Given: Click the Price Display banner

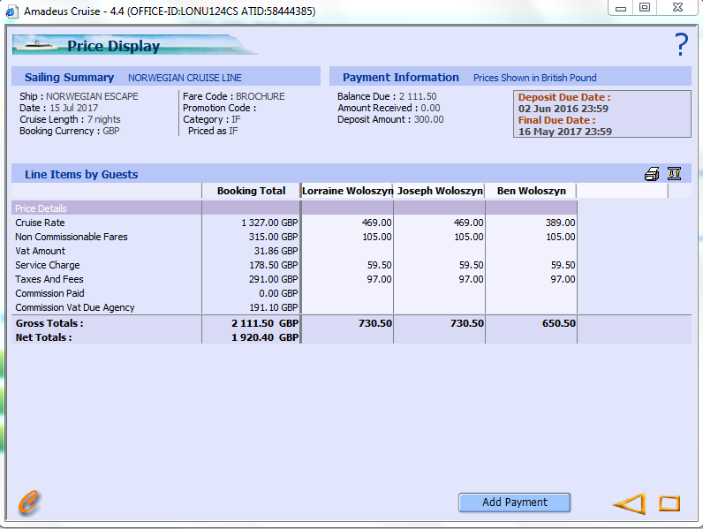Looking at the screenshot, I should click(134, 45).
